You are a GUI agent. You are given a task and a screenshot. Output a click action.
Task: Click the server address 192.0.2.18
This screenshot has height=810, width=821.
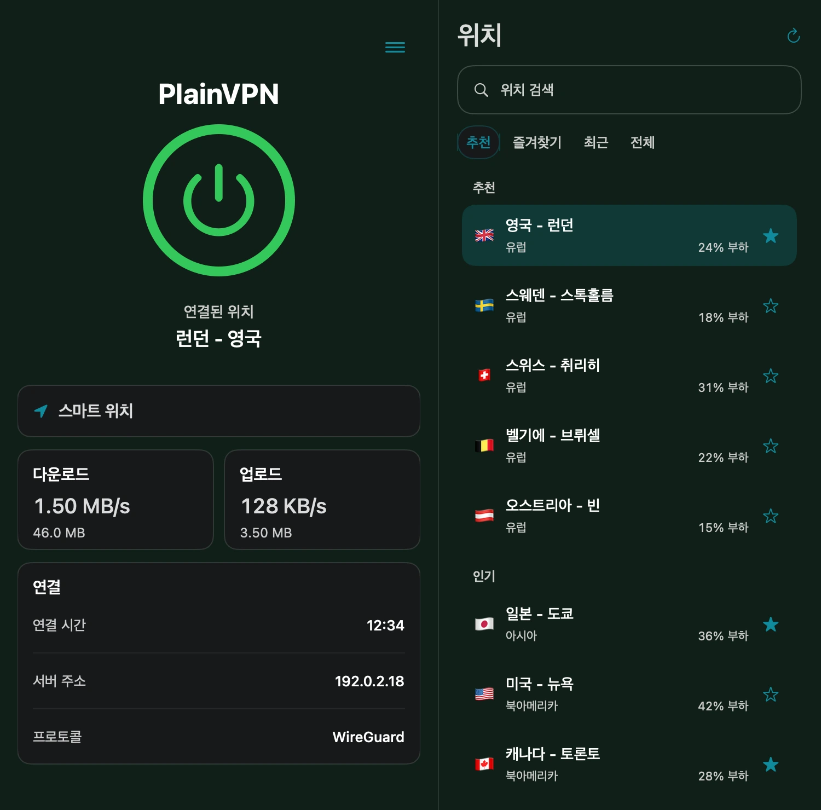[369, 681]
